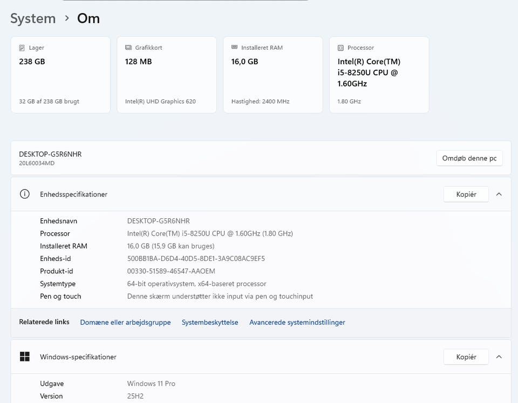The width and height of the screenshot is (518, 403).
Task: Collapse the Windows-specifikationer section chevron
Action: pos(499,357)
